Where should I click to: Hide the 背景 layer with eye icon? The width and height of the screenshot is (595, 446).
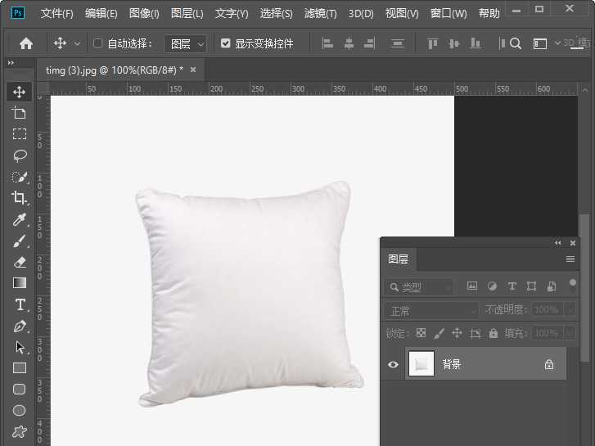click(393, 364)
